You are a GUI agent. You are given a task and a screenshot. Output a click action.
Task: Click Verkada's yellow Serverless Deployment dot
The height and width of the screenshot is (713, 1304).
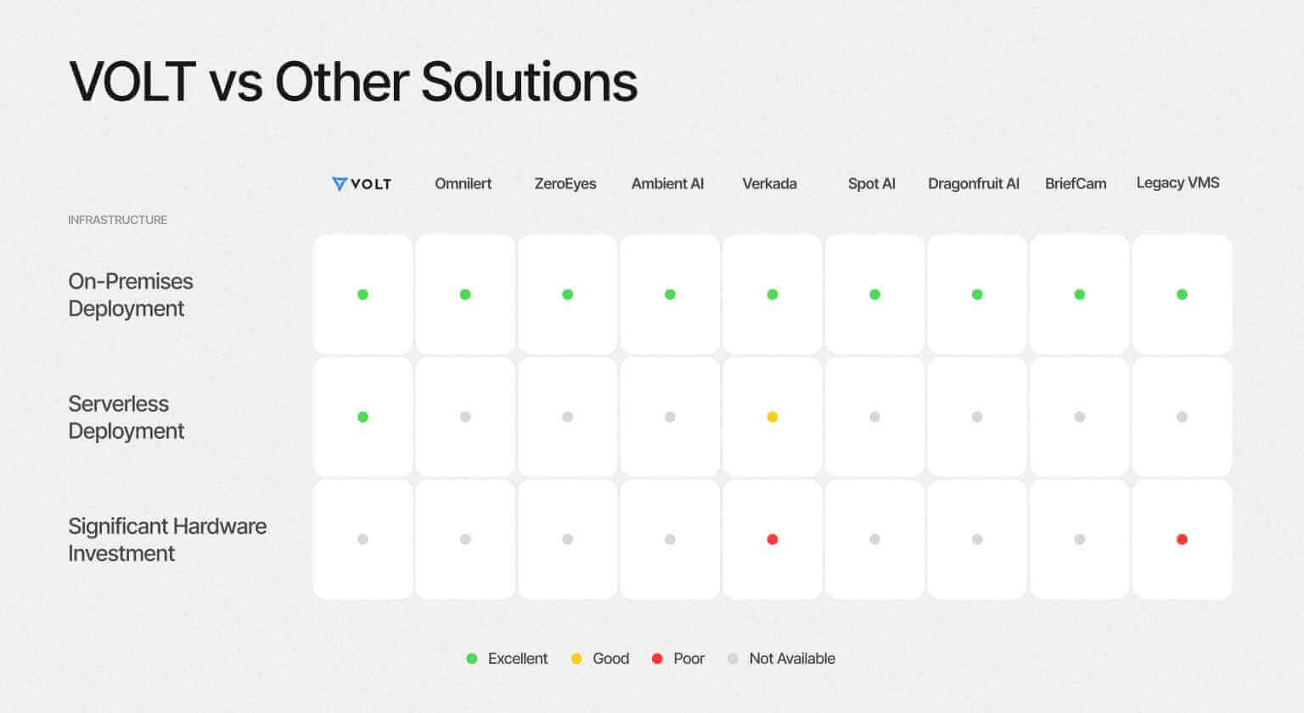tap(772, 417)
